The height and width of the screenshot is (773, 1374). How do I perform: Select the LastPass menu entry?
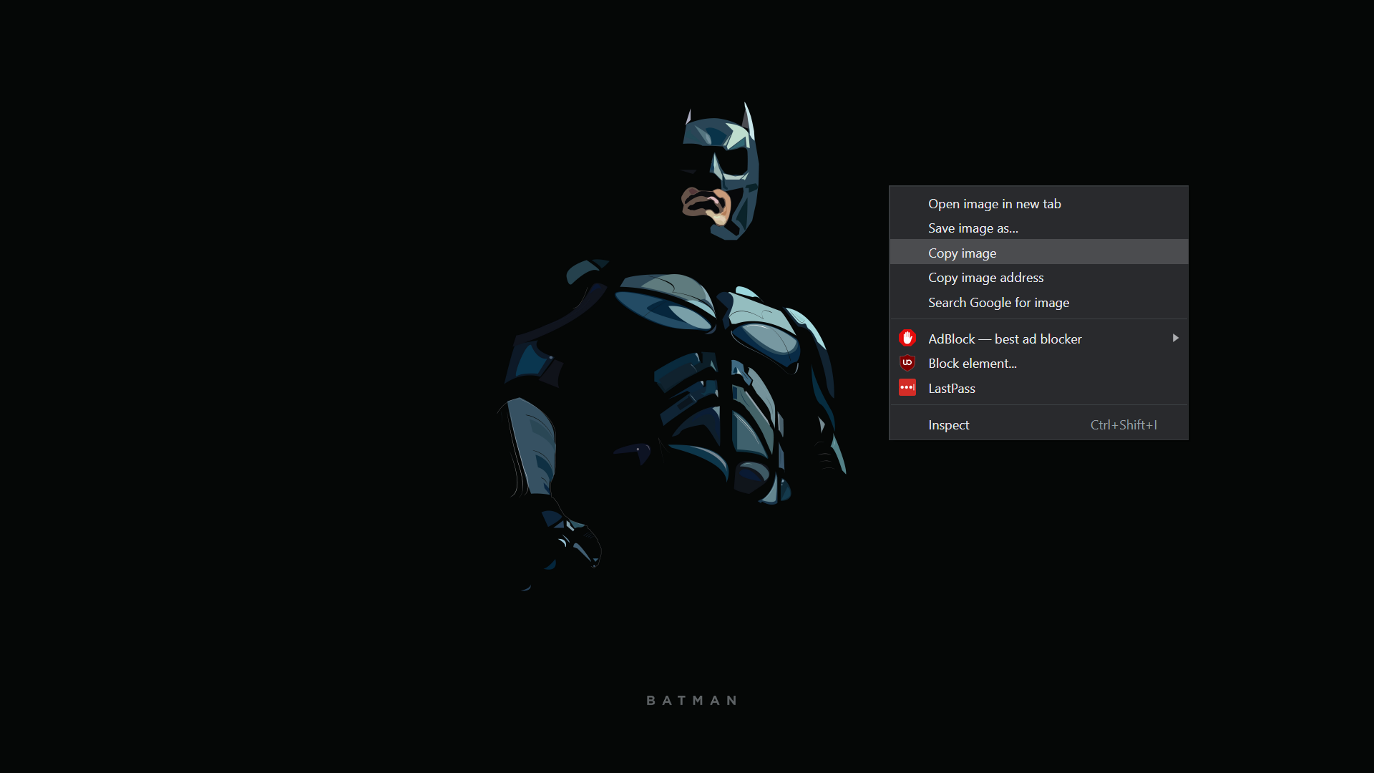click(x=951, y=389)
